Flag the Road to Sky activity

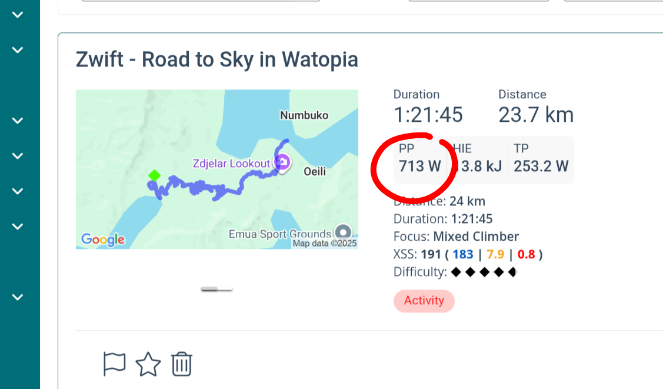pos(115,364)
